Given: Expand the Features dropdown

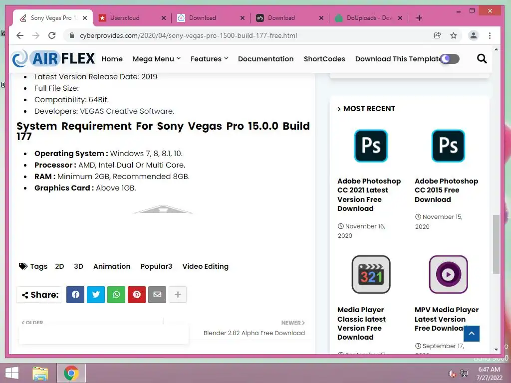Looking at the screenshot, I should 209,59.
